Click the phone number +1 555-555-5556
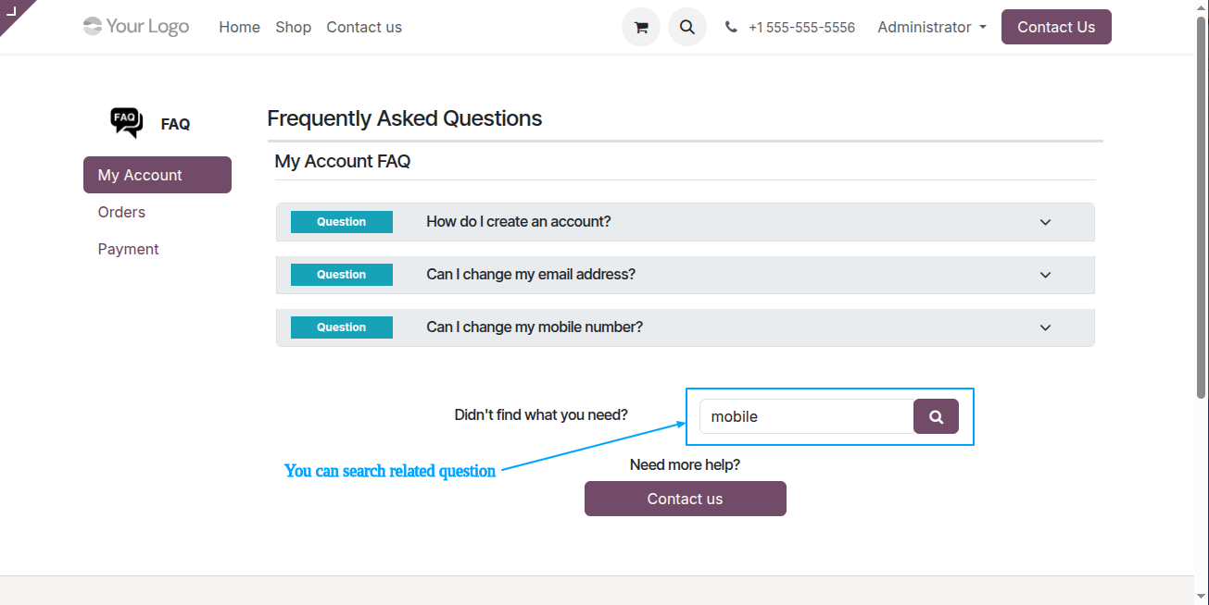The width and height of the screenshot is (1209, 605). (x=801, y=28)
